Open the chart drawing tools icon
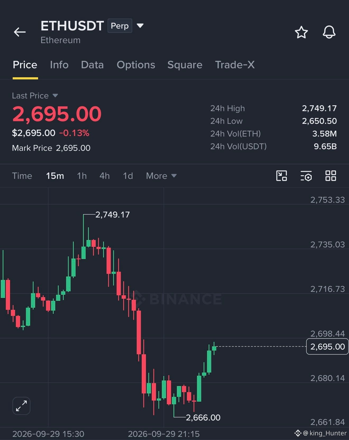The height and width of the screenshot is (440, 349). [x=282, y=176]
